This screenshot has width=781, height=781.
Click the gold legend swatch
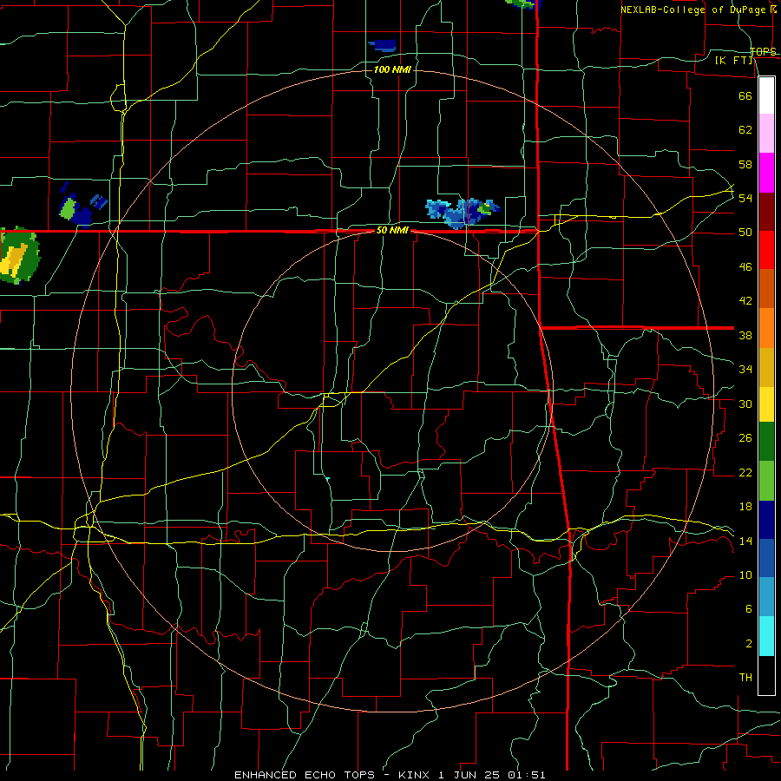click(766, 367)
